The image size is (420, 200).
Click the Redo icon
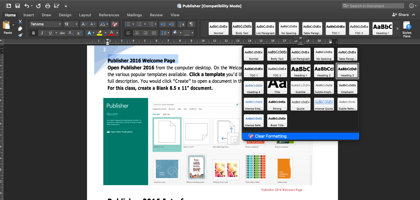tap(38, 6)
